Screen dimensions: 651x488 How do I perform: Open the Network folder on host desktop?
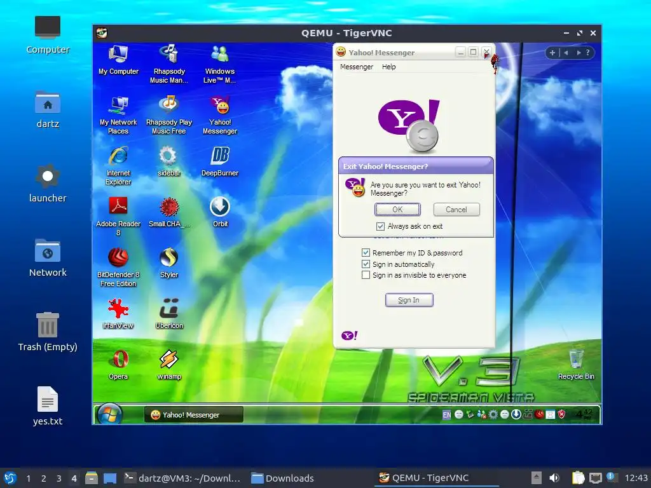(x=47, y=258)
